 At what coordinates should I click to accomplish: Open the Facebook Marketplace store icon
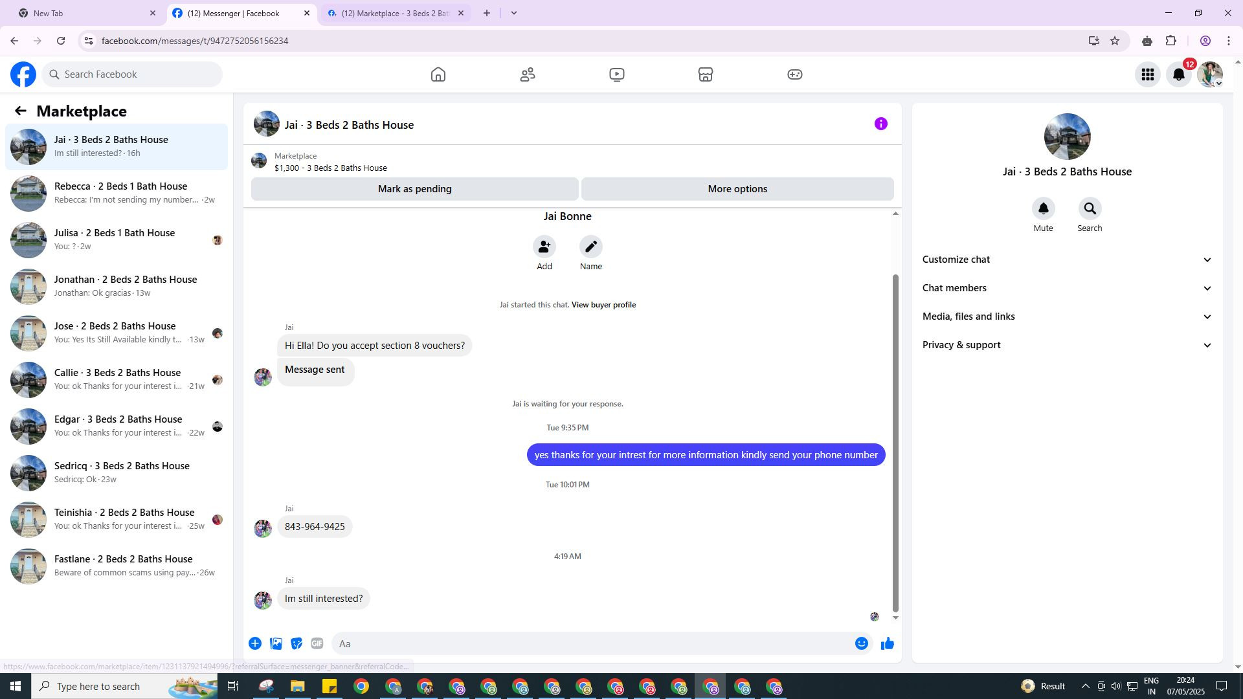pyautogui.click(x=705, y=74)
